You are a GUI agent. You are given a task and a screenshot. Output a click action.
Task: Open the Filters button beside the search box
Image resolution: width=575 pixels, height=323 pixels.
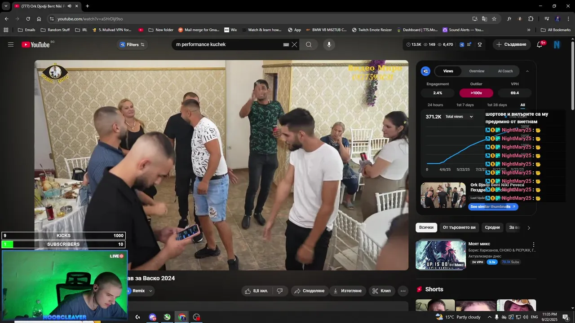click(x=133, y=44)
